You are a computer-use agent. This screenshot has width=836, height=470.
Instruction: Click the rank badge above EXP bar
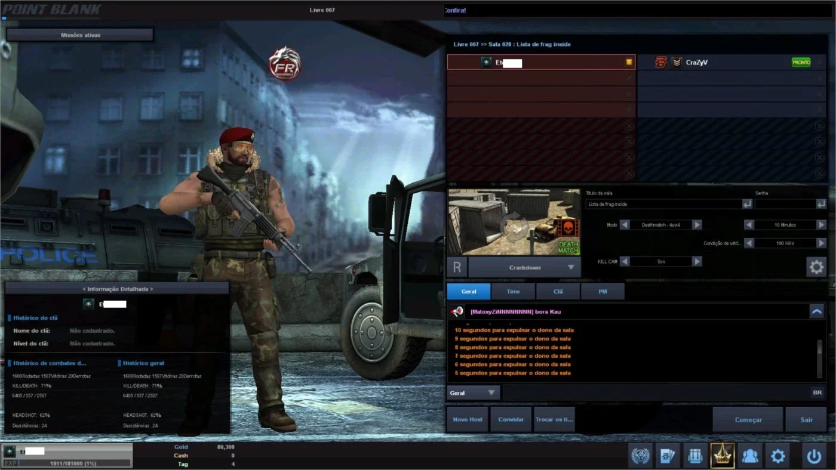10,452
